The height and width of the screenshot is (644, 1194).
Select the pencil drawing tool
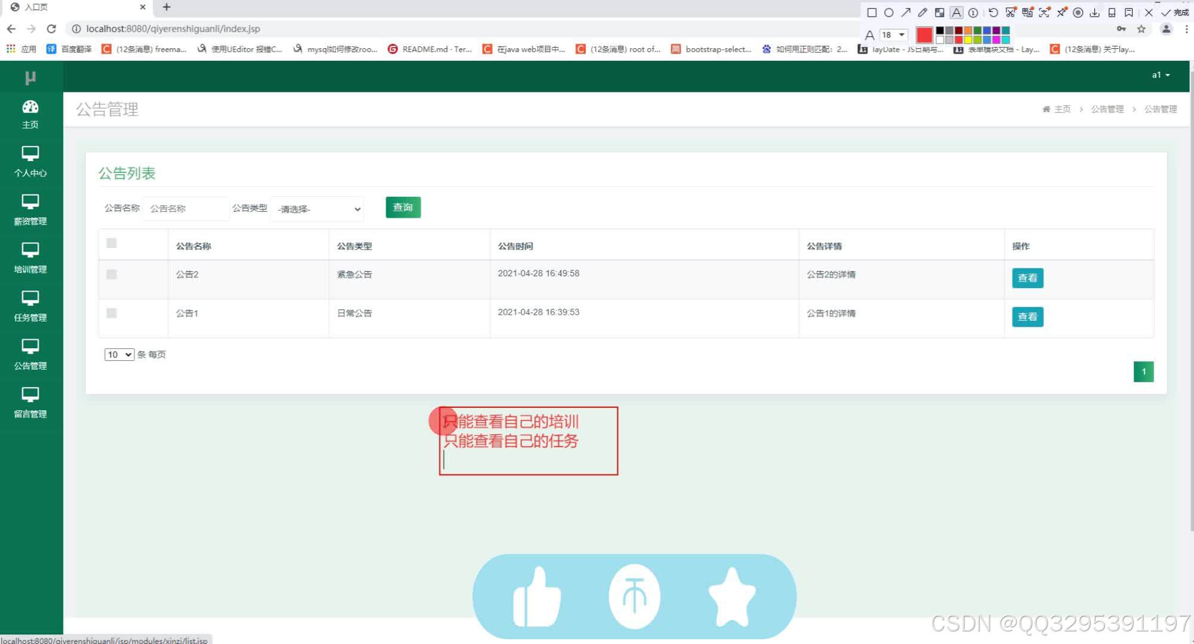pyautogui.click(x=922, y=13)
